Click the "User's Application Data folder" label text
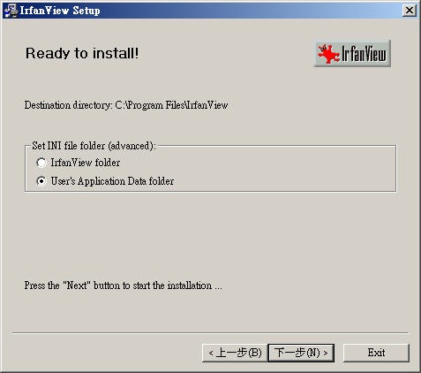 tap(112, 181)
